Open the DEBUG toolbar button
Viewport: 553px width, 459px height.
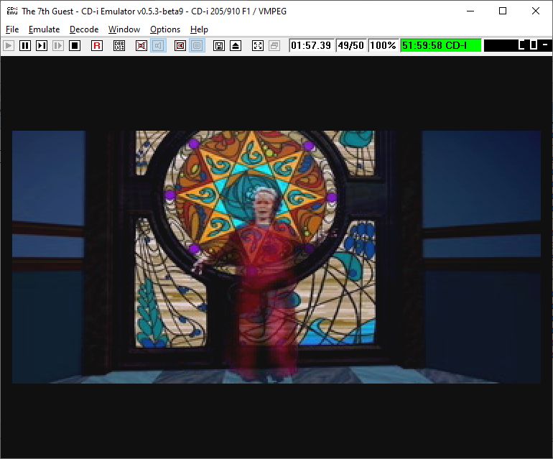click(119, 45)
